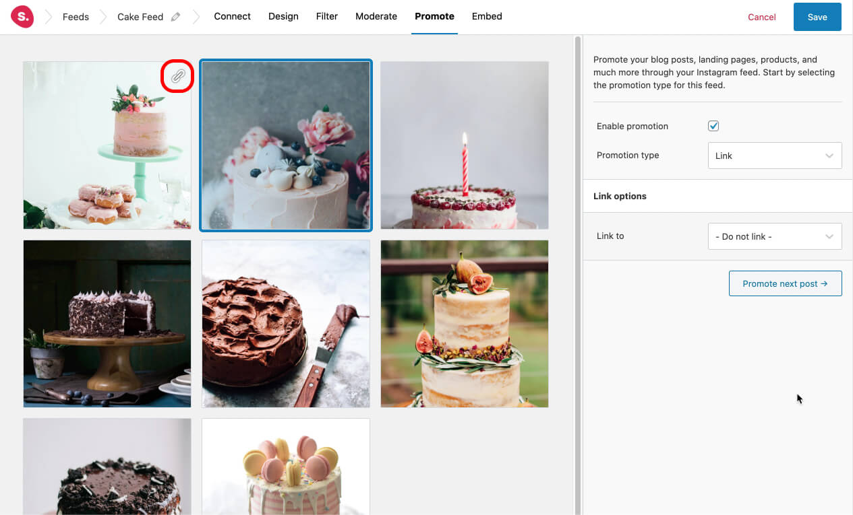Image resolution: width=853 pixels, height=515 pixels.
Task: Save the feed
Action: coord(817,17)
